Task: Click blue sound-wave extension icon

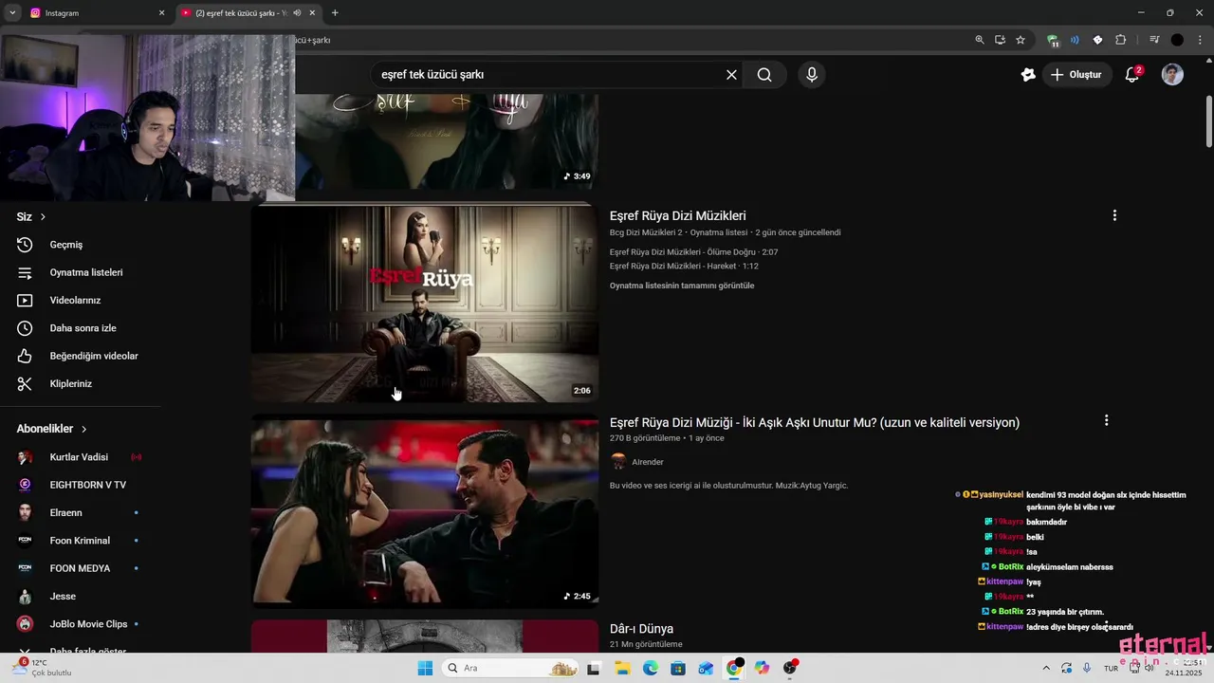Action: (x=1075, y=40)
